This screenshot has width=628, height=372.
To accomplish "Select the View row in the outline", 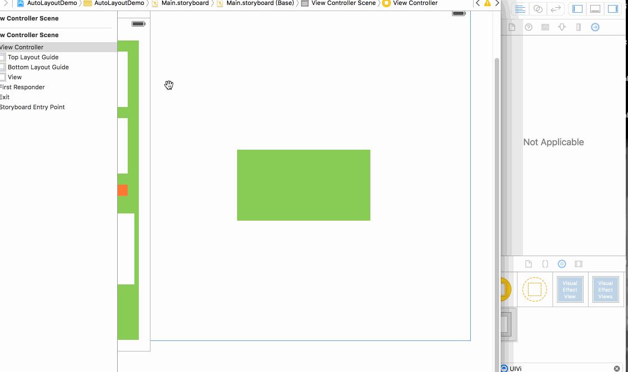I will click(x=58, y=77).
